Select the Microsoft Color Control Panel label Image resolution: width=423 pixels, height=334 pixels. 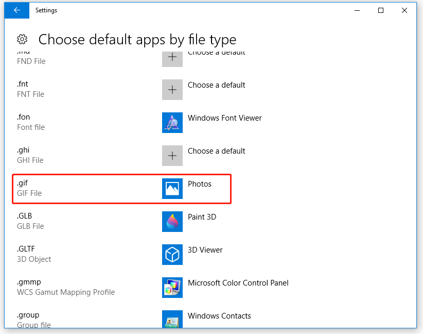(238, 283)
